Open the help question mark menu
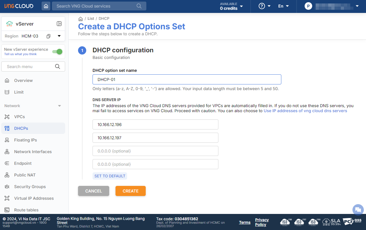Viewport: 366px width, 230px height. coord(264,6)
